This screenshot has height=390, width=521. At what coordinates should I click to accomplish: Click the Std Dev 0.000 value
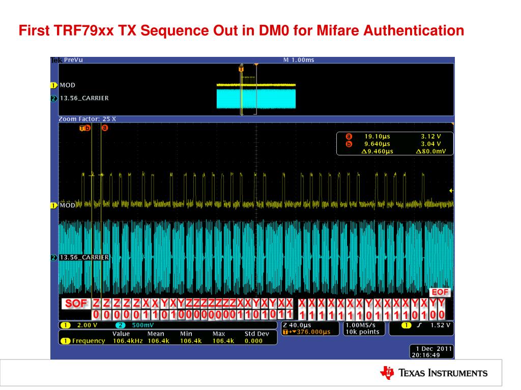point(253,341)
